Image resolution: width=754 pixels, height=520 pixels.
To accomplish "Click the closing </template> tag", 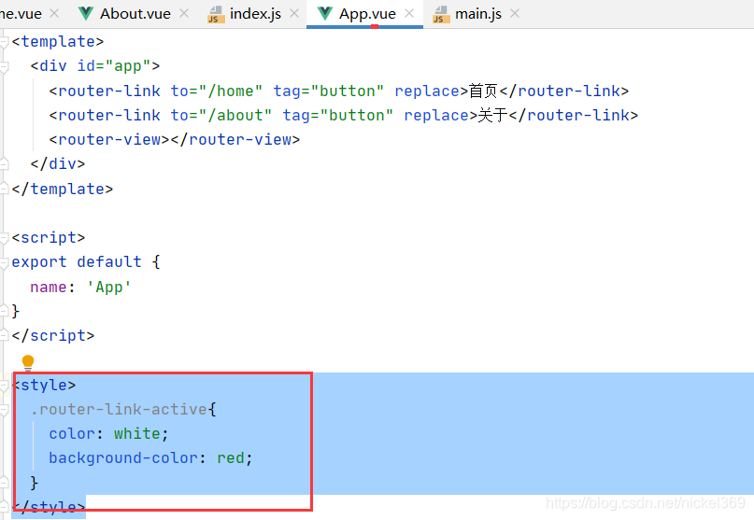I will tap(63, 189).
